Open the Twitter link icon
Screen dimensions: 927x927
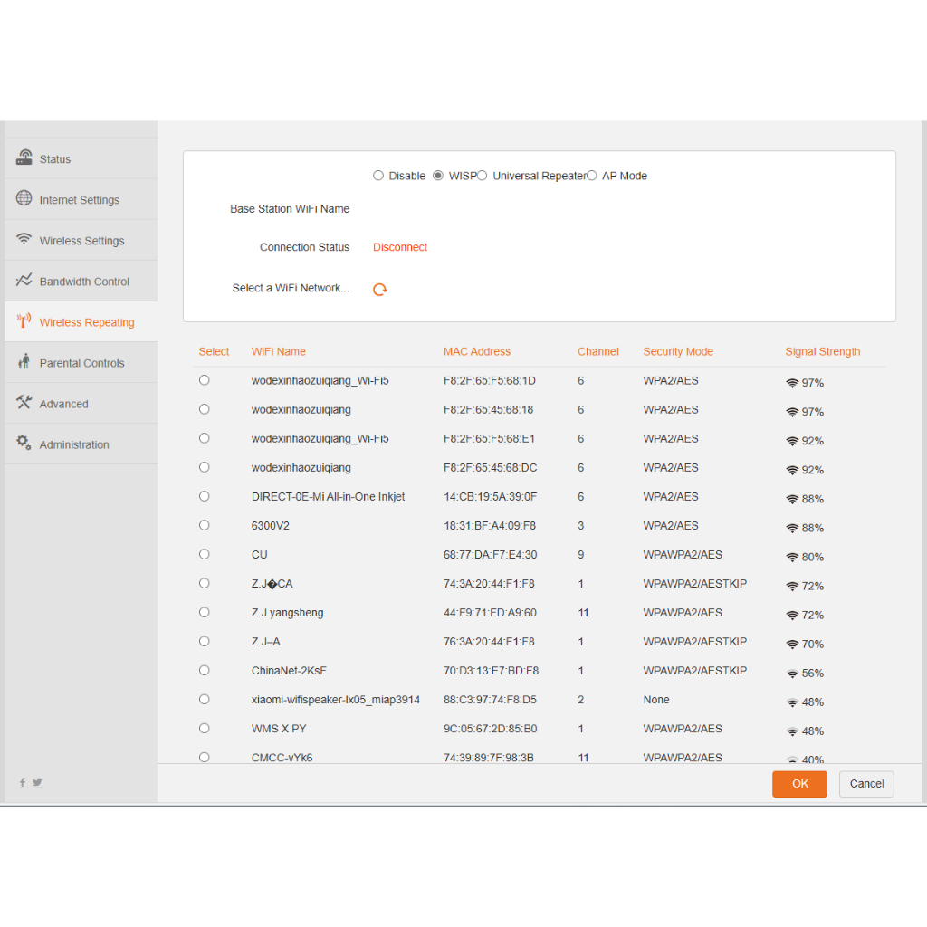click(37, 783)
